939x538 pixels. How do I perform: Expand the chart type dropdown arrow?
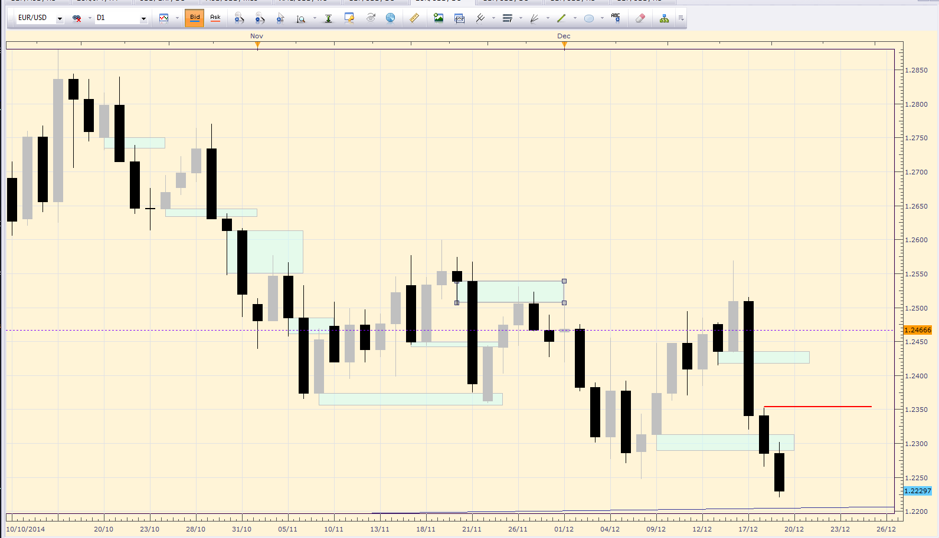coord(177,18)
